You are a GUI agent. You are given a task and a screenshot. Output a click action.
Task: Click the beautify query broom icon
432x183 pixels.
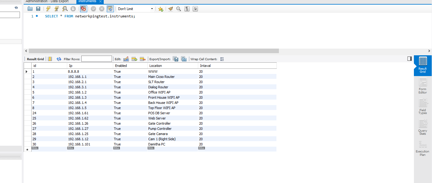(x=170, y=9)
